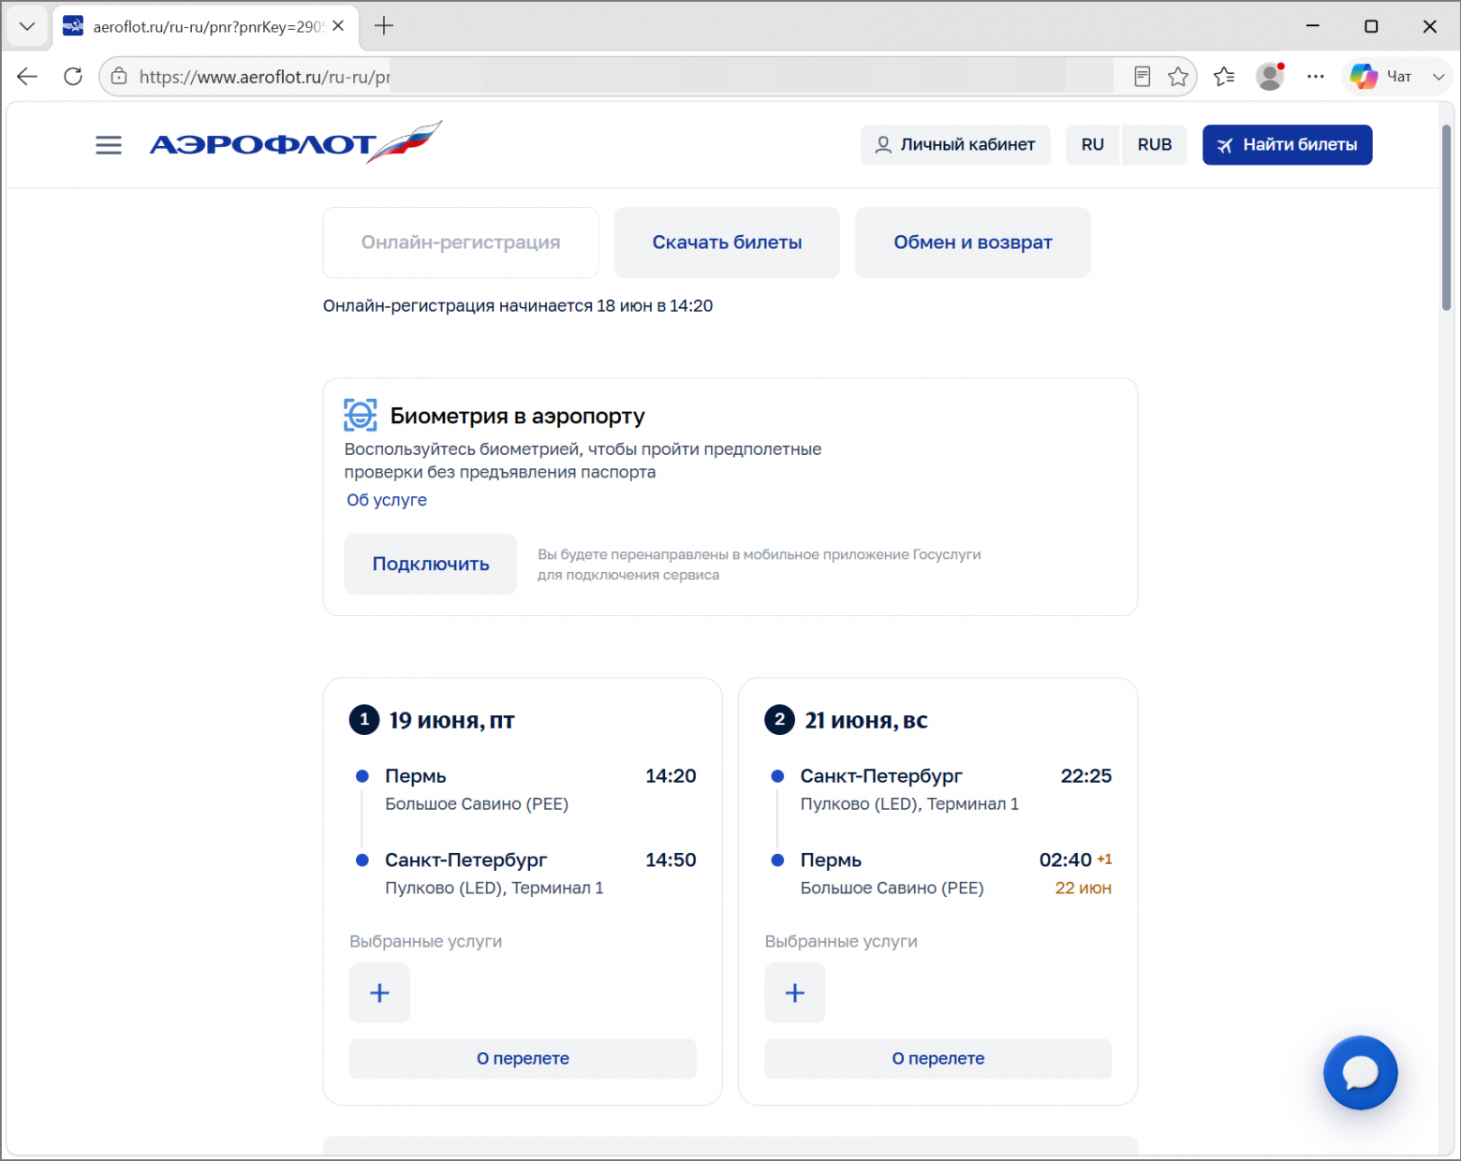Click arrival time 02:40

click(x=1066, y=860)
